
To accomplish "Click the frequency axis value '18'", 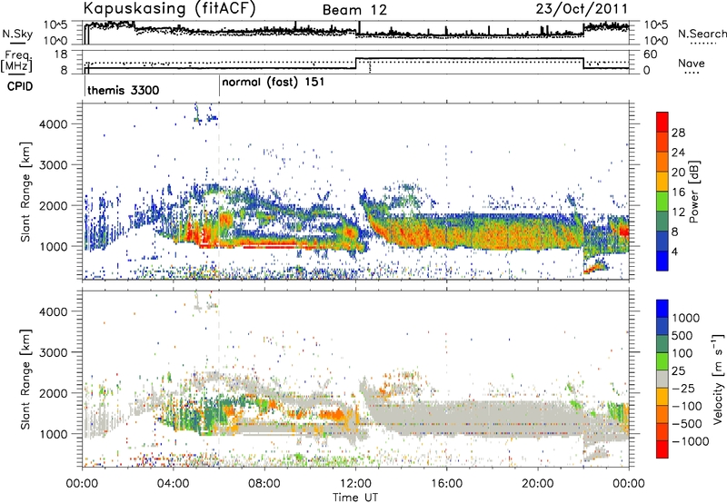I will point(60,54).
